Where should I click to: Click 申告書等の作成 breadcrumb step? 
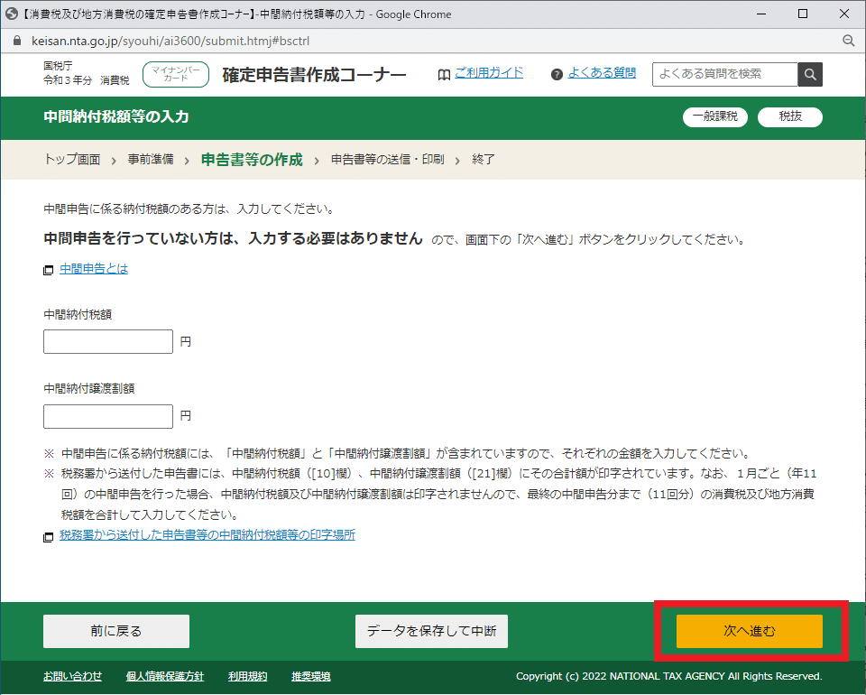[252, 160]
